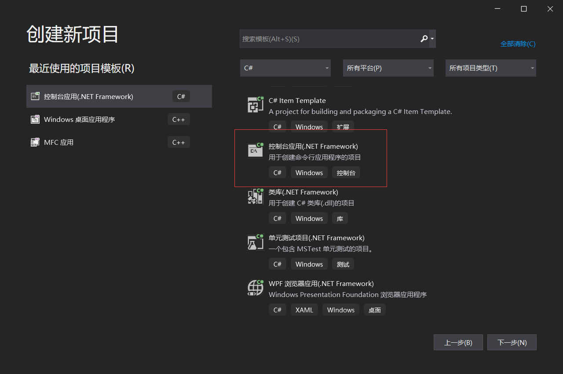Click the search magnifier icon
Image resolution: width=563 pixels, height=374 pixels.
click(424, 39)
